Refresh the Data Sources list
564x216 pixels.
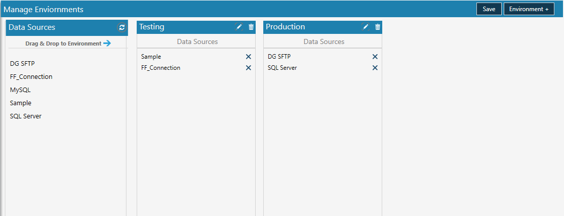pyautogui.click(x=122, y=27)
